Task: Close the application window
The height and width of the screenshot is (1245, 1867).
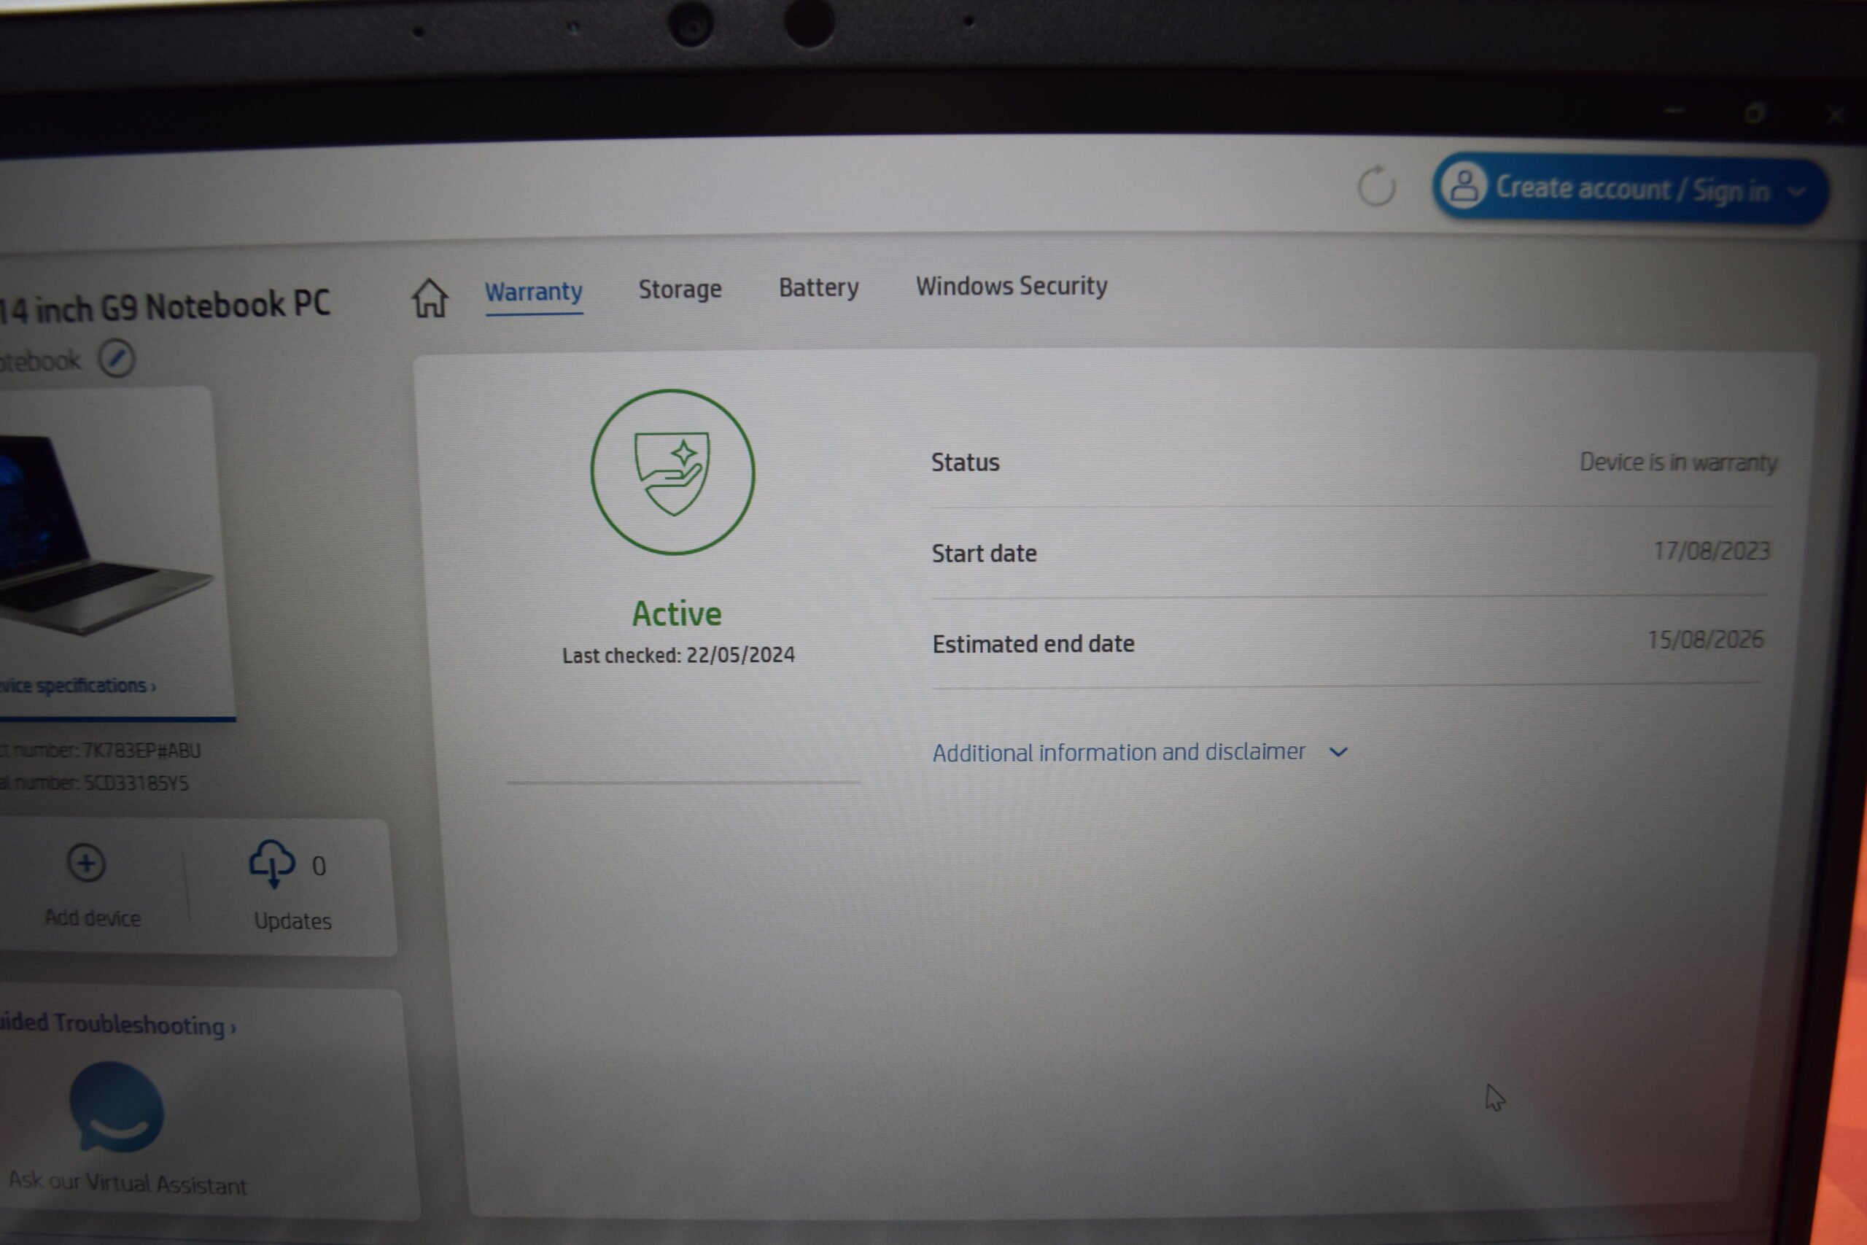Action: click(1834, 116)
